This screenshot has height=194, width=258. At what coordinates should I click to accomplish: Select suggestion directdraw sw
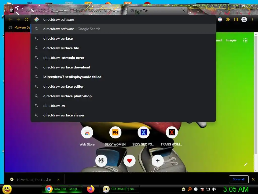(x=123, y=106)
